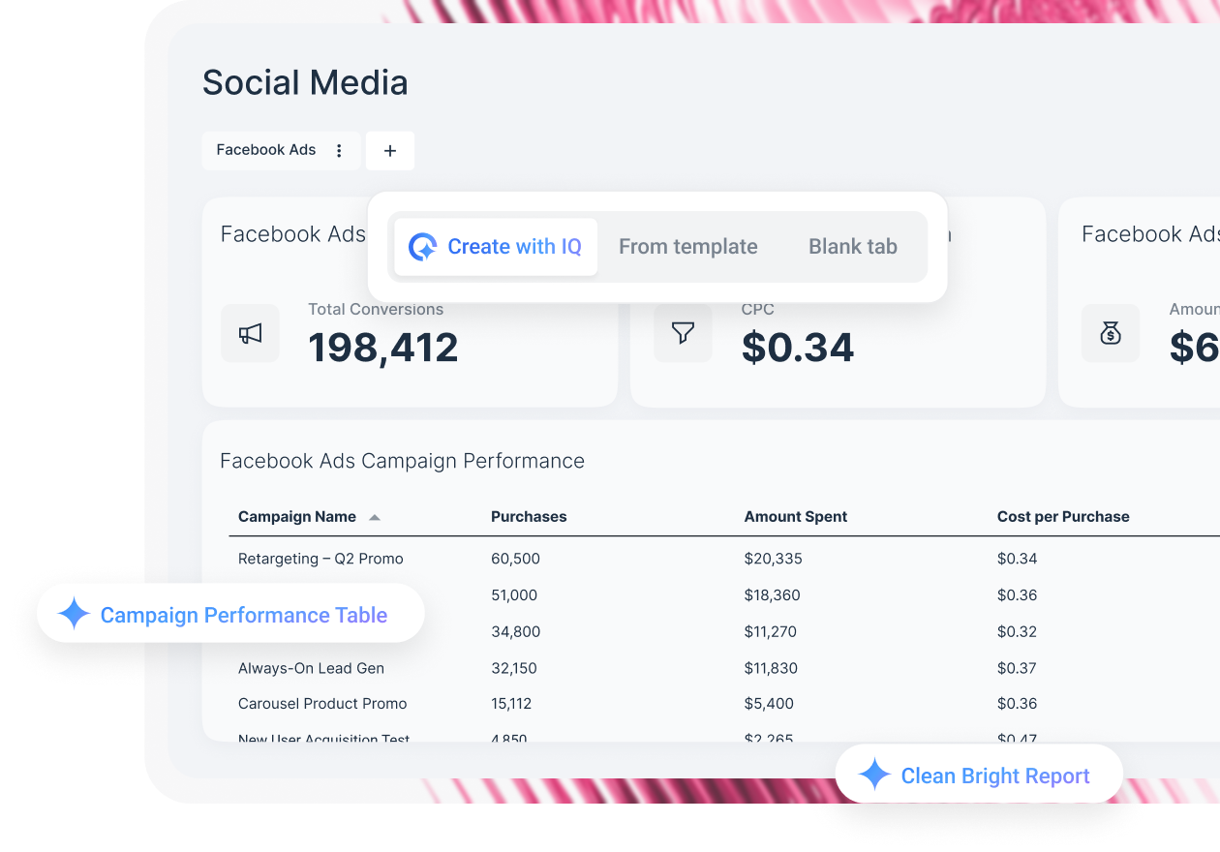Click the Campaign Performance Table pill
Viewport: 1220px width, 852px height.
pyautogui.click(x=230, y=614)
